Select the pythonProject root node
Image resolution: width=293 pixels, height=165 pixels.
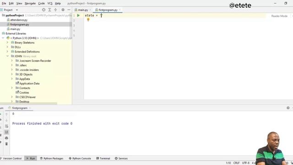pyautogui.click(x=15, y=15)
